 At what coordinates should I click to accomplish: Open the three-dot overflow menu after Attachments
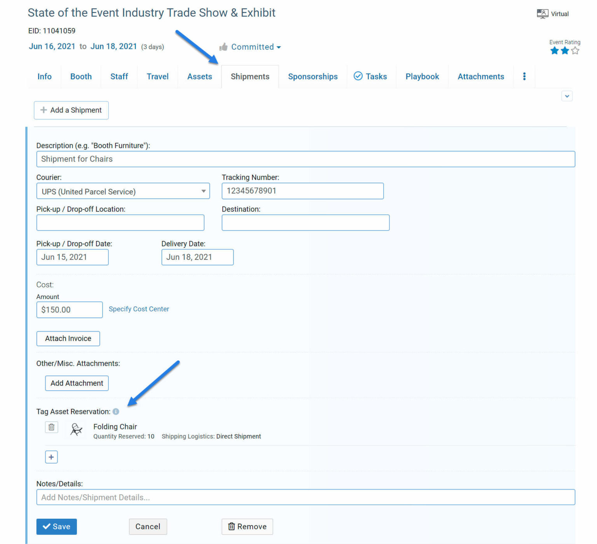[524, 76]
